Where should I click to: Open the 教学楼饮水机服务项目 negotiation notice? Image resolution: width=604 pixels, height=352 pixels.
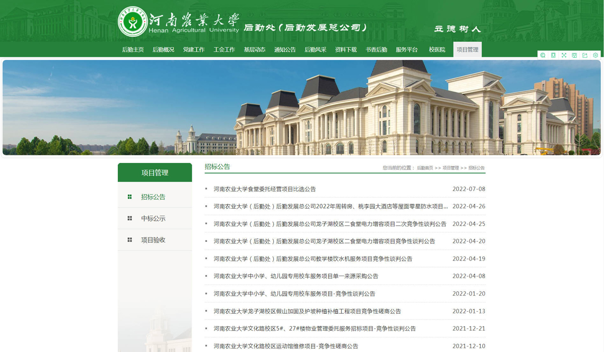(x=313, y=259)
